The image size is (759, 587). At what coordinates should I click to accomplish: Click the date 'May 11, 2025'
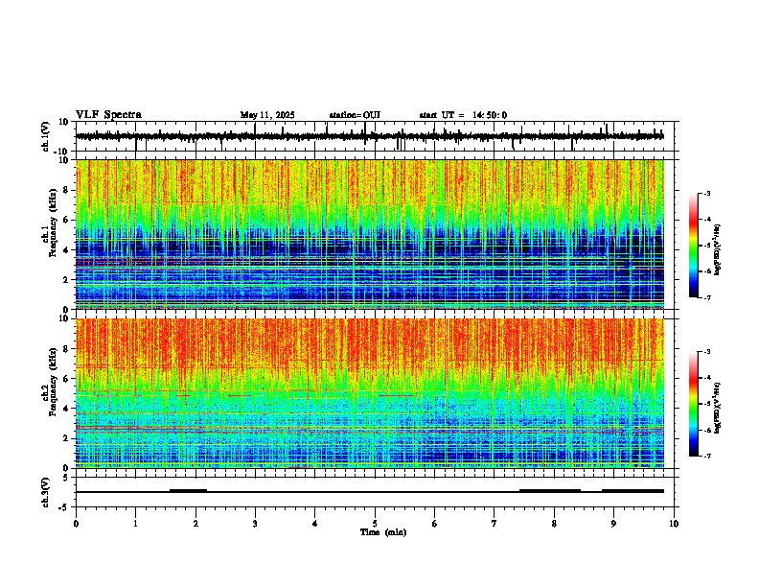point(267,115)
